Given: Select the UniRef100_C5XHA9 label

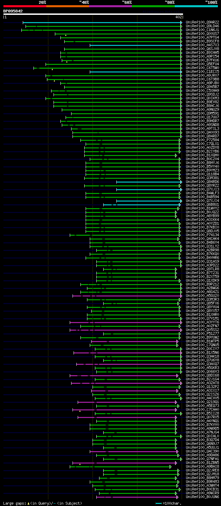Looking at the screenshot, I should (202, 90).
